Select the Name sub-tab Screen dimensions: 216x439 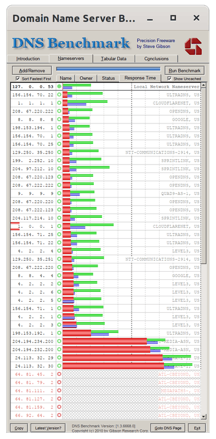click(x=66, y=78)
